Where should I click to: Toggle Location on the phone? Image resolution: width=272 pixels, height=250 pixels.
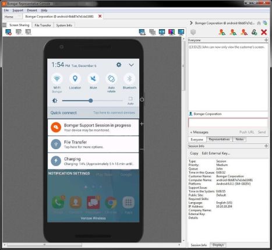pyautogui.click(x=75, y=79)
